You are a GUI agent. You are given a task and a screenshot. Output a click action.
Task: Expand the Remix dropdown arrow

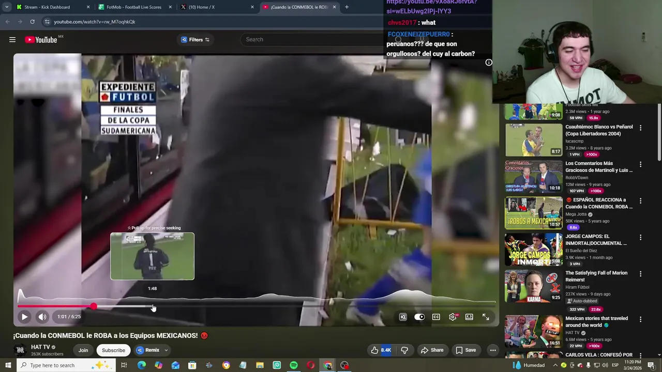(x=166, y=350)
